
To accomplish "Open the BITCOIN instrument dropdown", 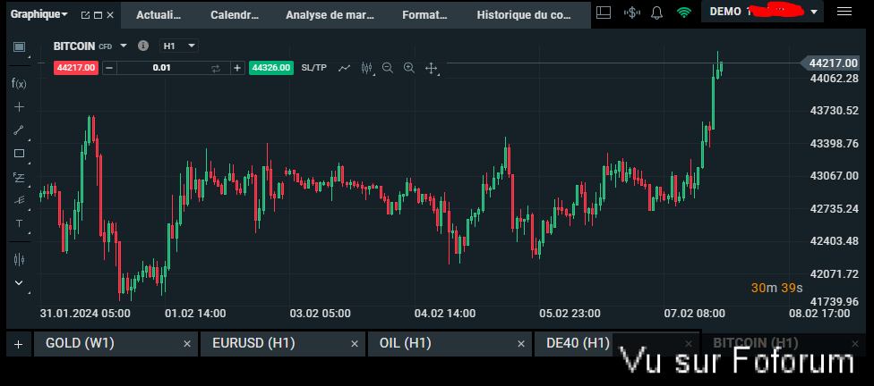I will click(124, 46).
